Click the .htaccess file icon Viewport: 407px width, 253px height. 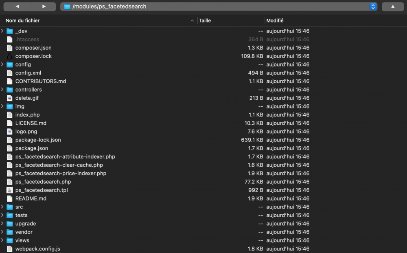(x=10, y=39)
